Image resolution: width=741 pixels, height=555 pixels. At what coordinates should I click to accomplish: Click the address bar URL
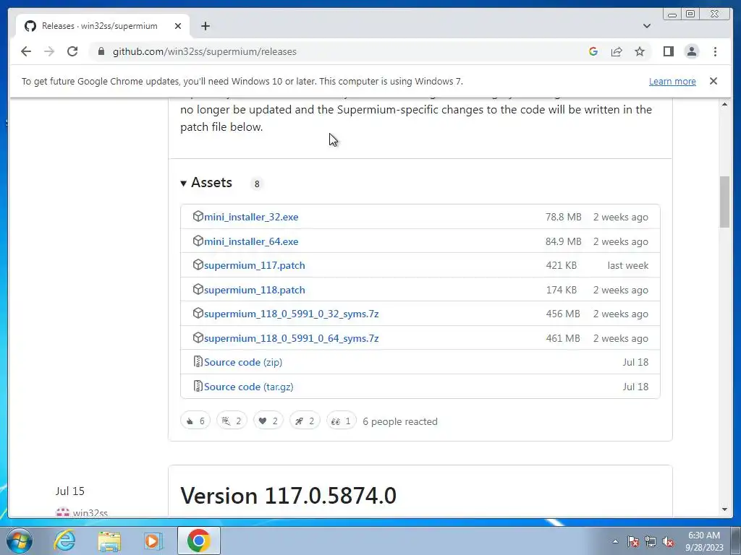tap(205, 51)
